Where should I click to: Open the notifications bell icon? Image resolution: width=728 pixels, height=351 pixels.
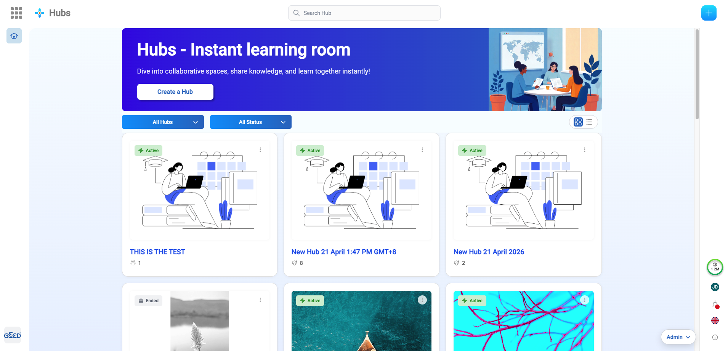point(715,304)
